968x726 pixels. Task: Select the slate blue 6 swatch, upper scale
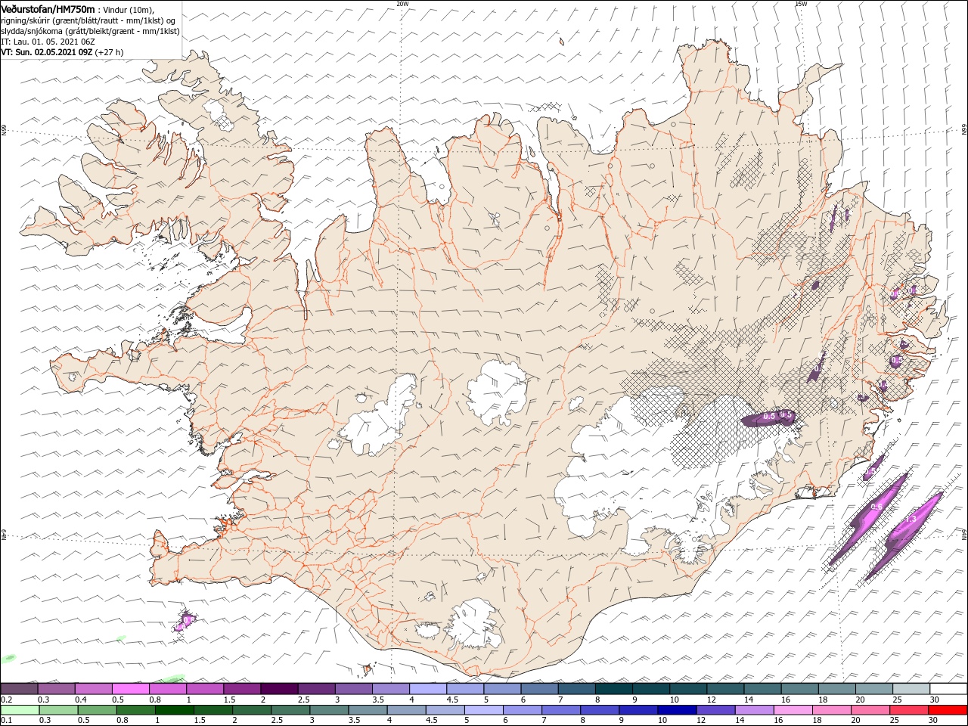[x=539, y=689]
